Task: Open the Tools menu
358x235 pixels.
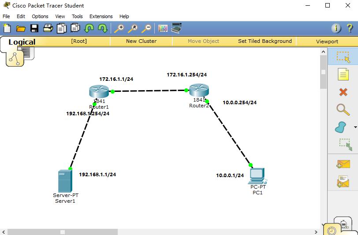Action: (x=77, y=16)
